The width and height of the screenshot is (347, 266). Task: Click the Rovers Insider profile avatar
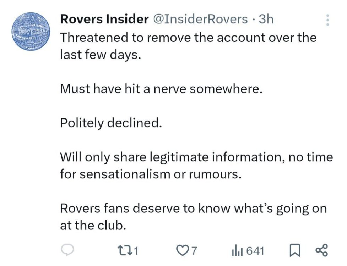[29, 33]
